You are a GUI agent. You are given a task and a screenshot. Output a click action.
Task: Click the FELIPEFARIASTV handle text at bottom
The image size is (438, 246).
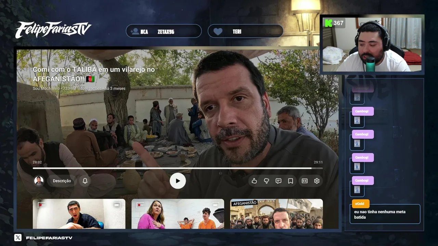[49, 238]
